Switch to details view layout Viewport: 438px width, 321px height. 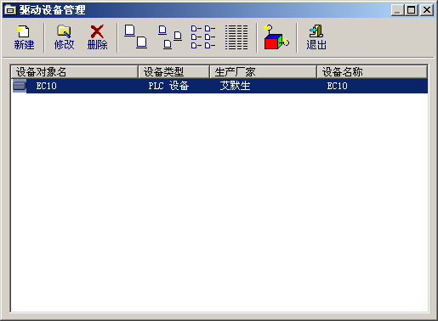pos(236,37)
